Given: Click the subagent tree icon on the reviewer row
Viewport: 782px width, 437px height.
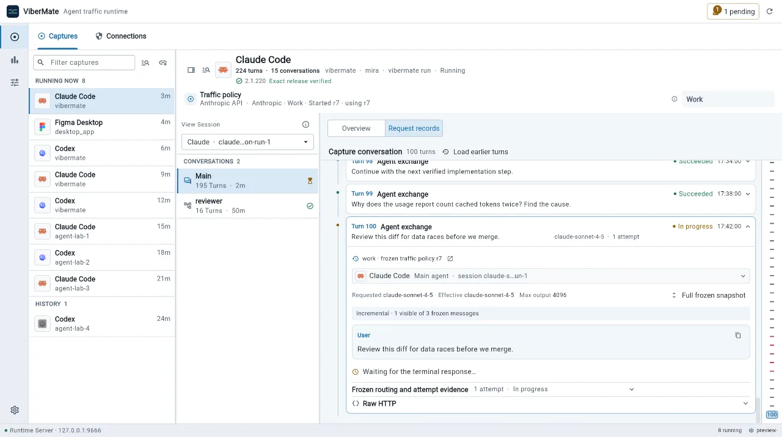Looking at the screenshot, I should click(188, 206).
